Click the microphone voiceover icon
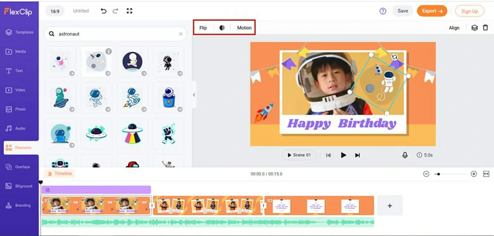Screen dimensions: 494x236 [x=405, y=155]
